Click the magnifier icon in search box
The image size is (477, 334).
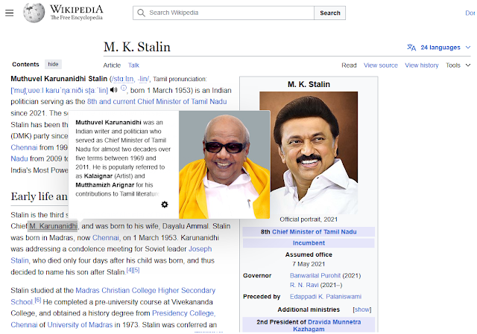(141, 13)
